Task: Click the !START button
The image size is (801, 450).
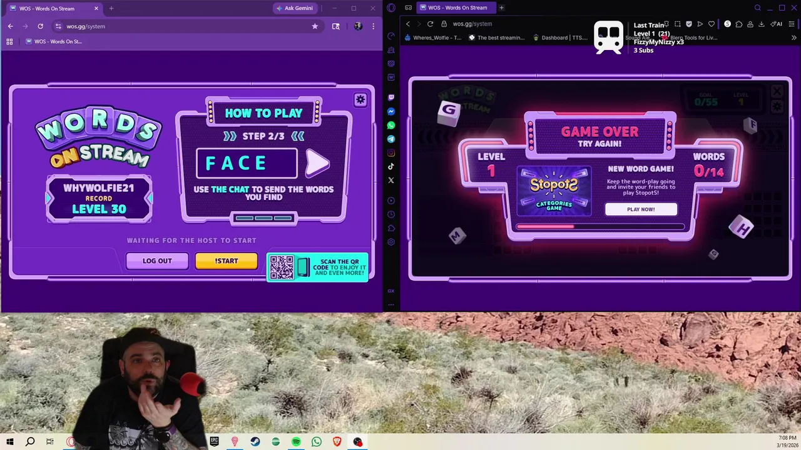Action: (x=226, y=261)
